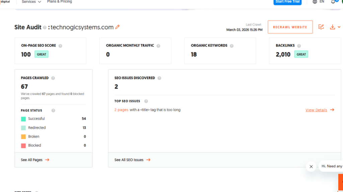Click the Top SEO Issues help icon
Viewport: 343px width, 192px height.
[x=146, y=101]
